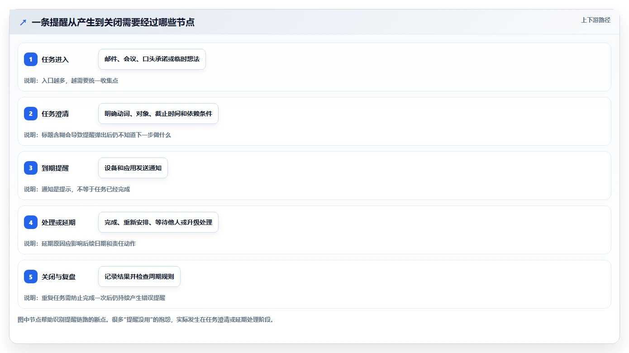Click the chip 完成、重新安排、等待他人或升级处理

(x=158, y=222)
